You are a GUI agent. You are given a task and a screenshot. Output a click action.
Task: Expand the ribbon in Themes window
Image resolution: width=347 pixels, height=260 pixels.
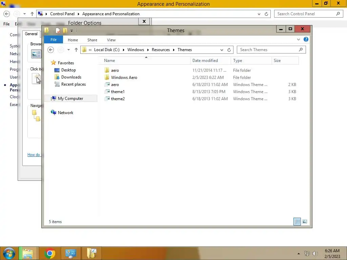coord(298,39)
